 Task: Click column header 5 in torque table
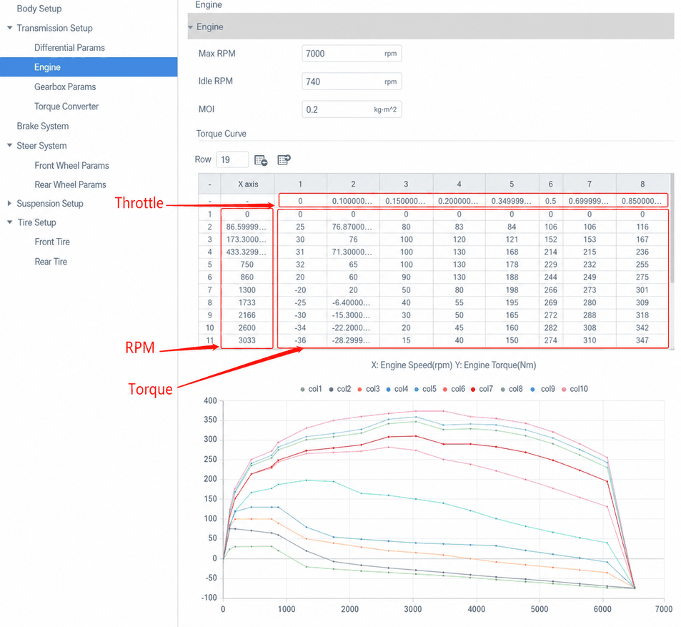pyautogui.click(x=512, y=184)
